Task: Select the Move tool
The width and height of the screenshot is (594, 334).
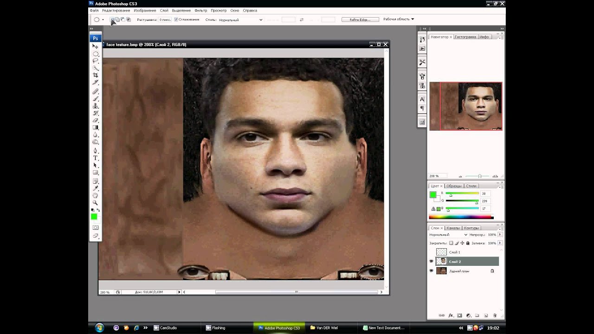Action: point(96,47)
